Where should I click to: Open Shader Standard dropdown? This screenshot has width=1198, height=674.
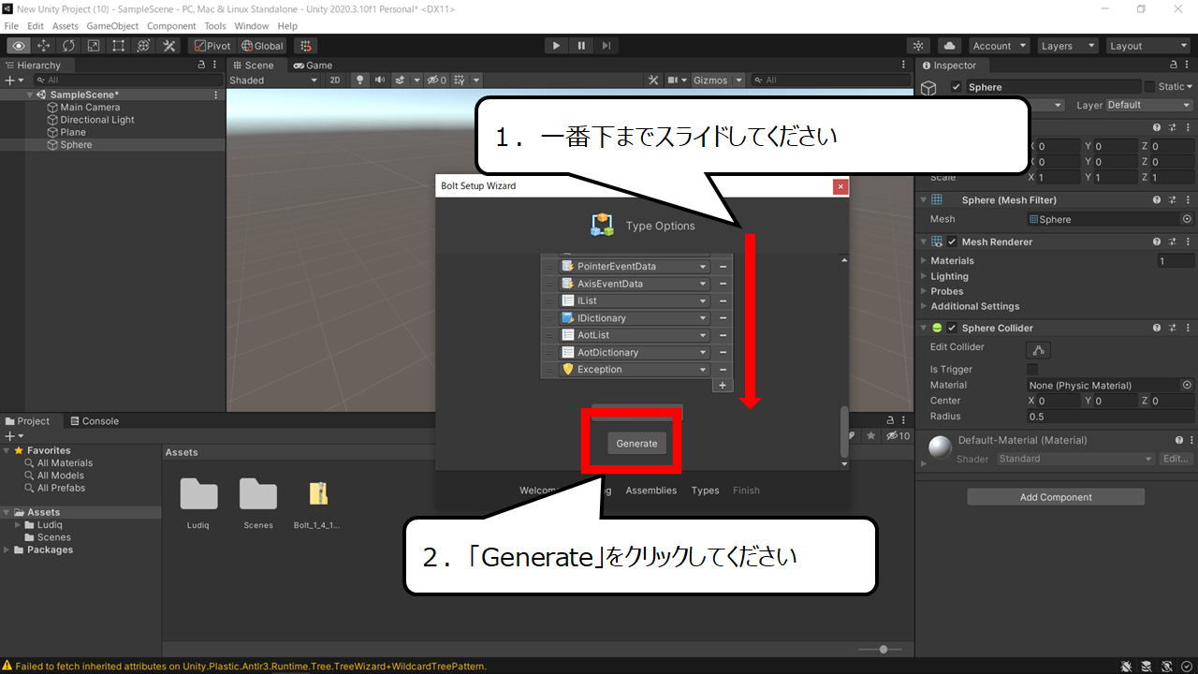tap(1075, 459)
